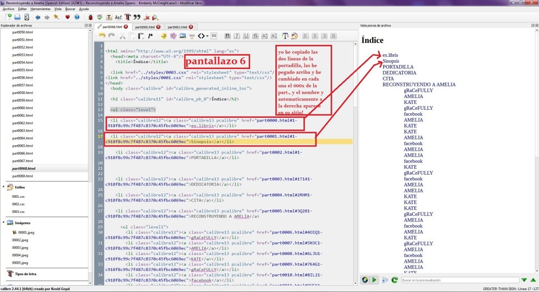Image resolution: width=539 pixels, height=292 pixels.
Task: Click the grey forward arrow in main toolbar
Action: click(x=47, y=17)
